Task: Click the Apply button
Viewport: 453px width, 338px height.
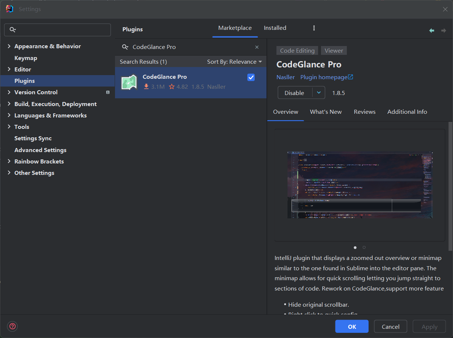Action: tap(429, 327)
